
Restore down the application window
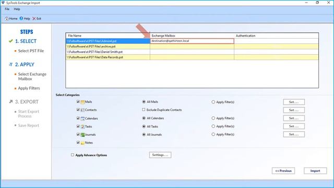317,3
